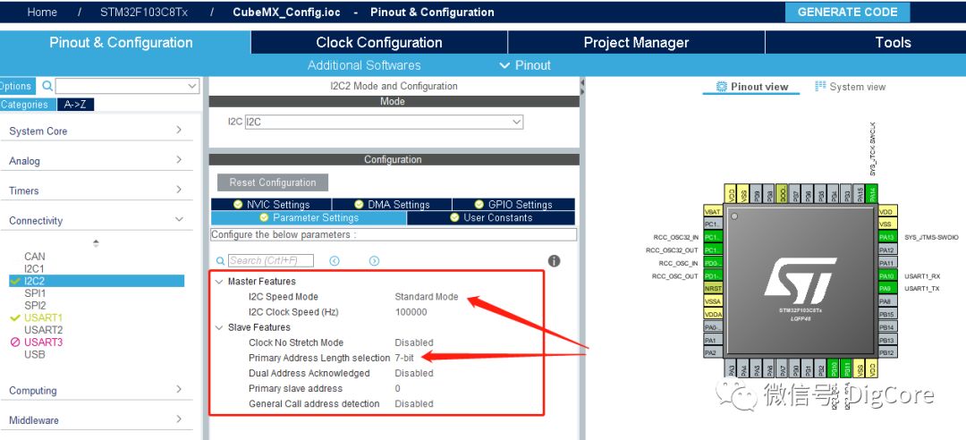The image size is (966, 440).
Task: Select the PA9 USART1_TX pin
Action: click(887, 288)
